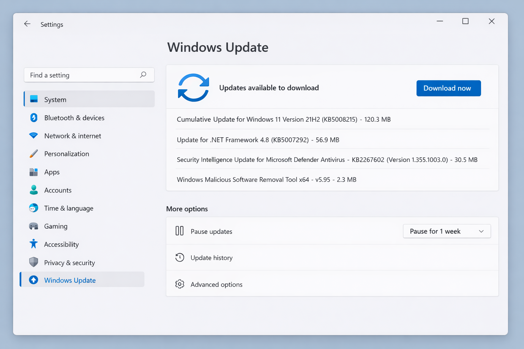Open Bluetooth & devices settings label
The height and width of the screenshot is (349, 524).
pyautogui.click(x=74, y=118)
